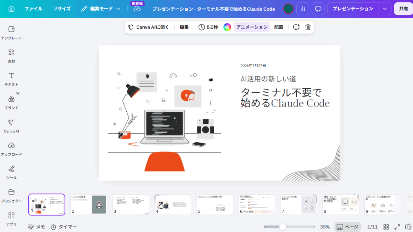413x232 pixels.
Task: Open the タイマー timer button
Action: pyautogui.click(x=64, y=227)
